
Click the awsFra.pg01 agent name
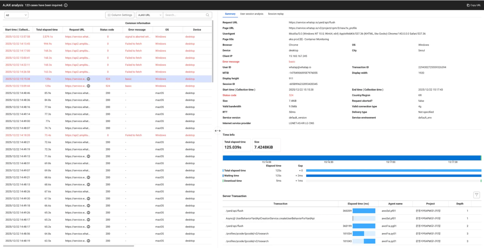[389, 226]
